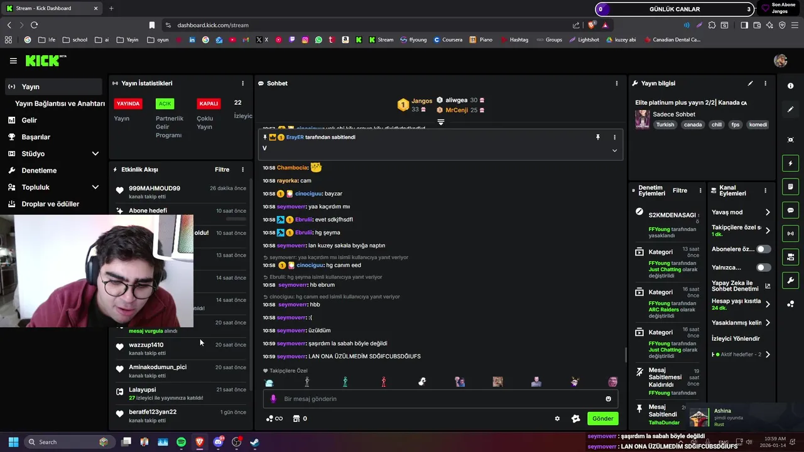Image resolution: width=804 pixels, height=452 pixels.
Task: Toggle the broadcast signal widget in the right sidebar
Action: pos(791,234)
